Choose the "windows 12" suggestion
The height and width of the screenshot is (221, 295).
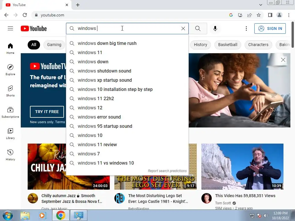pos(127,108)
